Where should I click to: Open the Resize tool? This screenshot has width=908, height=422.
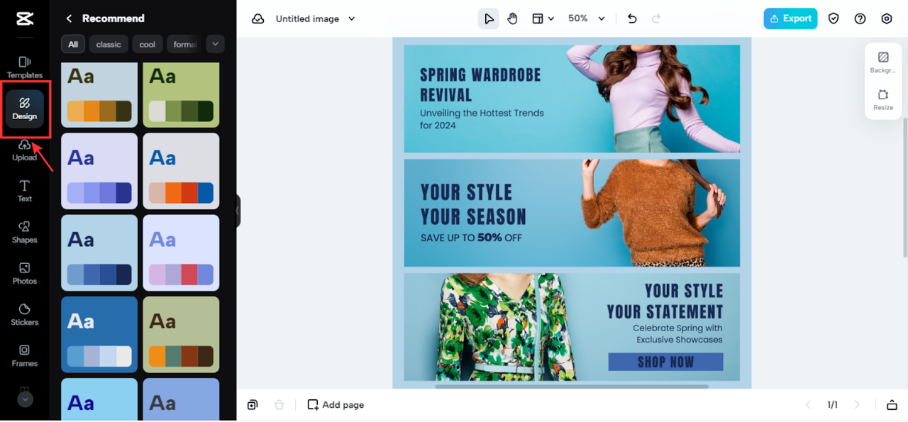point(883,100)
